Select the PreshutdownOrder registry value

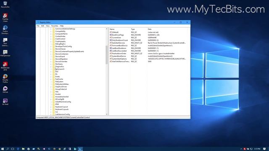[119, 54]
